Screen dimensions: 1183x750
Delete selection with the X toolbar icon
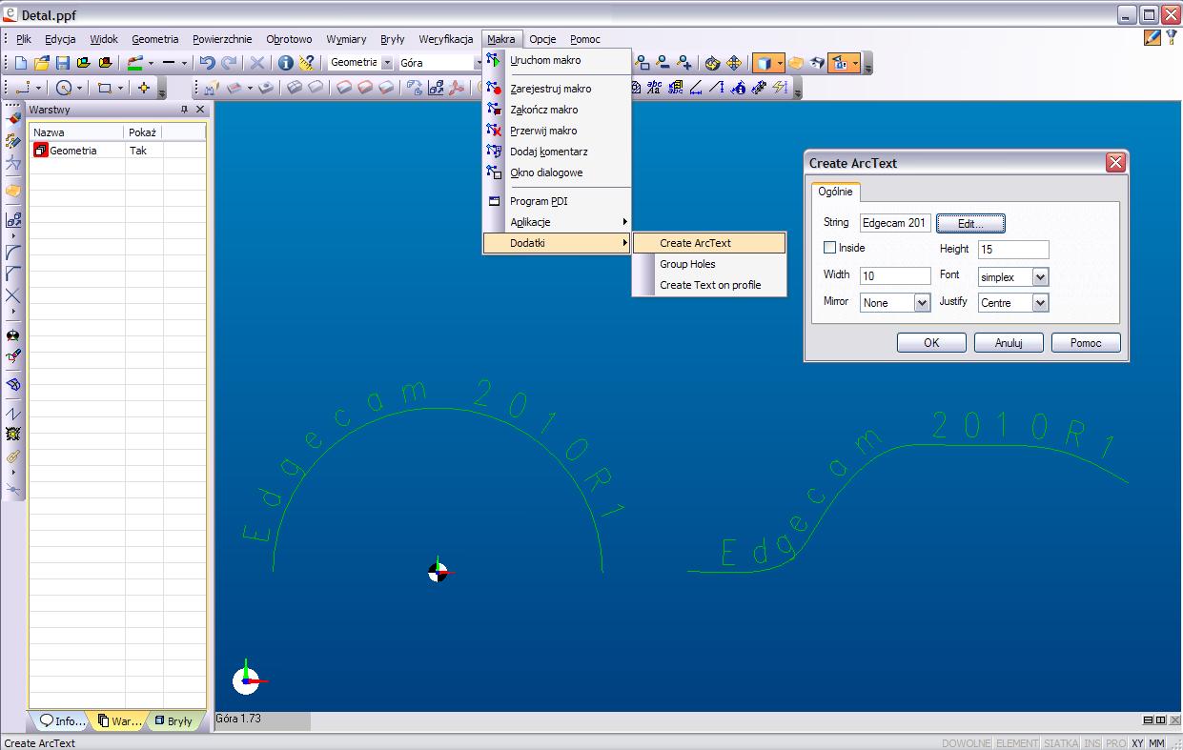[257, 63]
